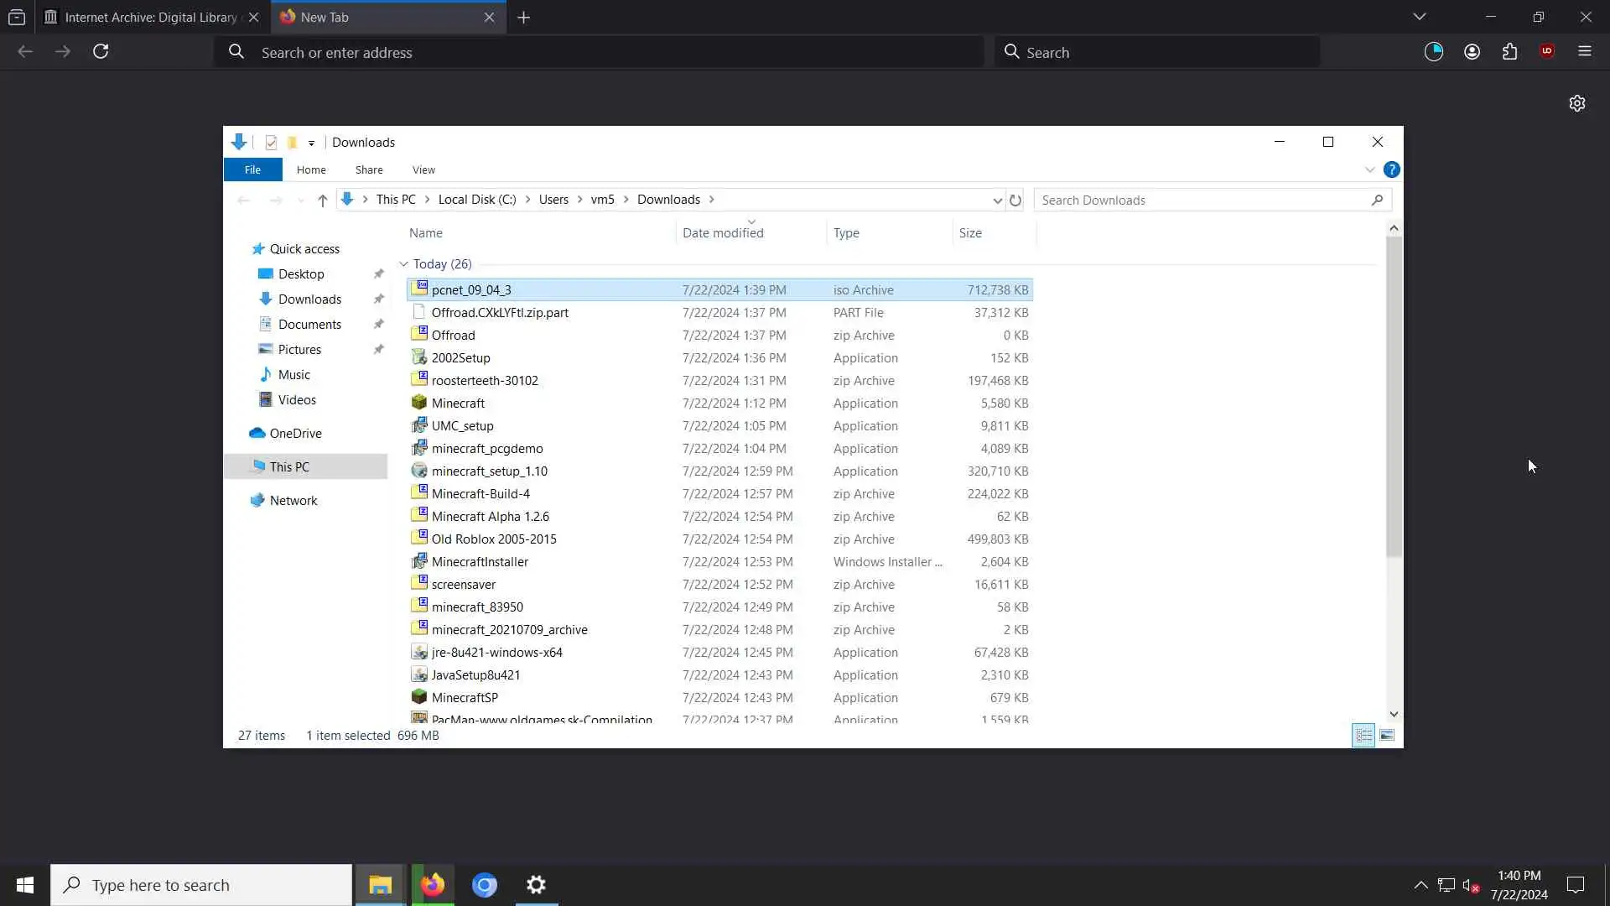Viewport: 1610px width, 906px height.
Task: Open Customize Quick Access Toolbar dropdown
Action: (x=311, y=143)
